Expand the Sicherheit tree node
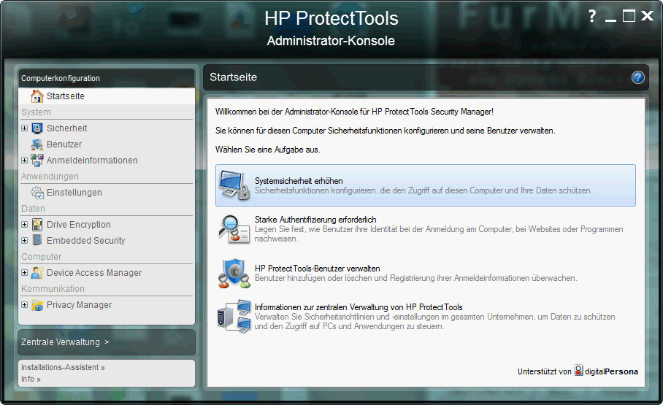 [25, 128]
